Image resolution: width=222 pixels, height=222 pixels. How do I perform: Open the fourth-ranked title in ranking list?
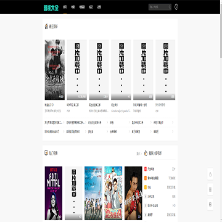pos(151,196)
